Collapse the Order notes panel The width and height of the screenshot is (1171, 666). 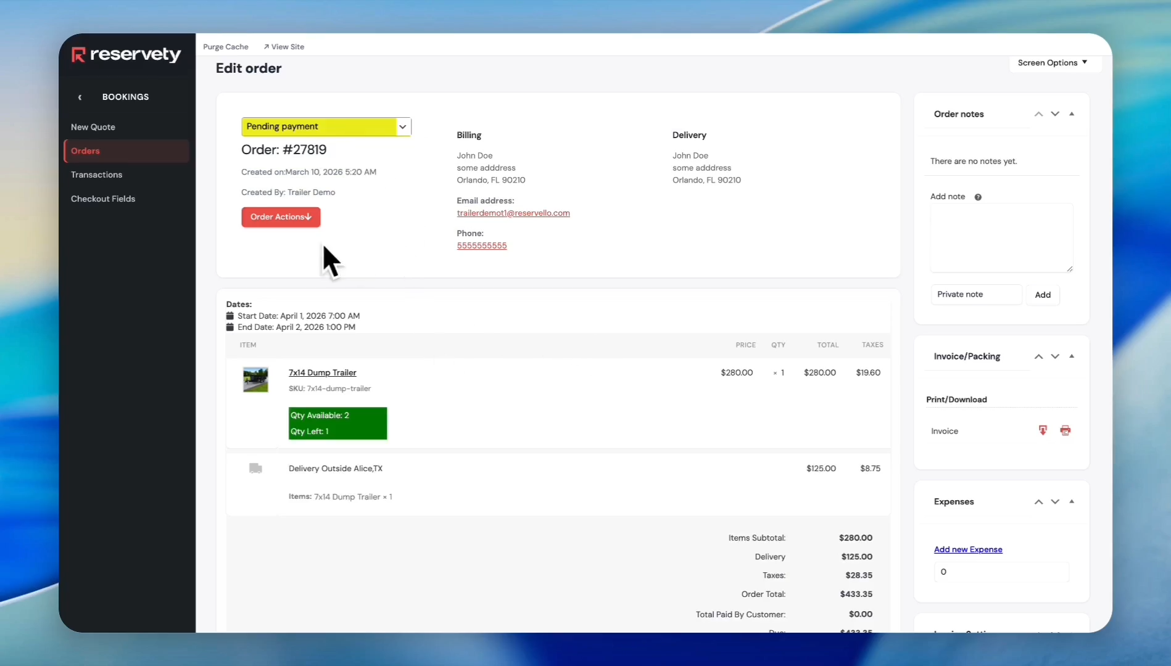(x=1072, y=114)
